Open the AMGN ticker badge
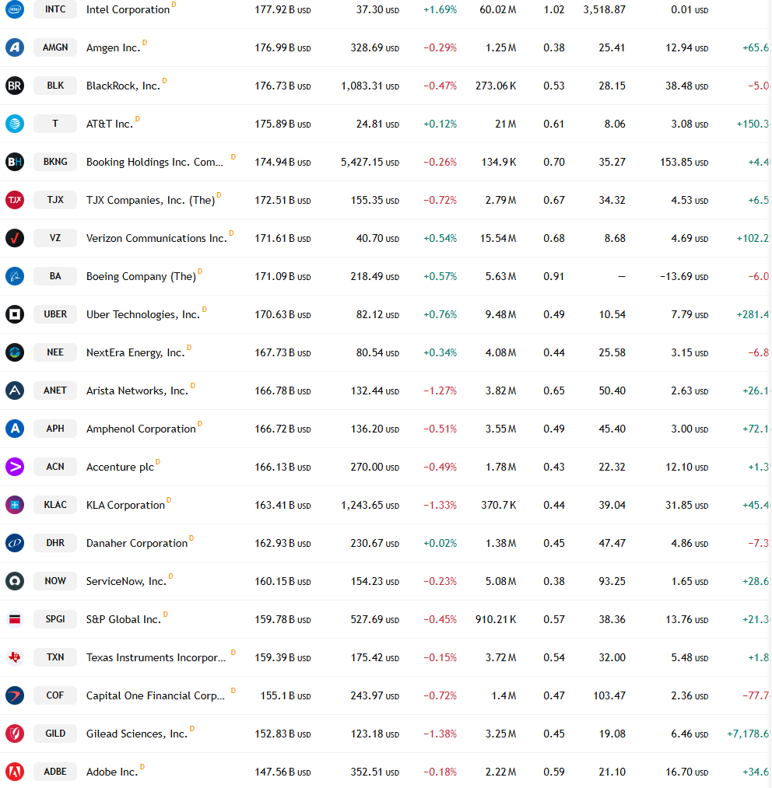The height and width of the screenshot is (788, 772). coord(55,47)
